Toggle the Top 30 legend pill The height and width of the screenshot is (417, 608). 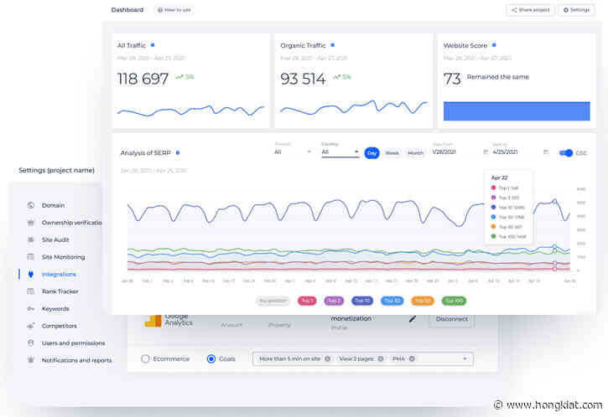[x=392, y=301]
